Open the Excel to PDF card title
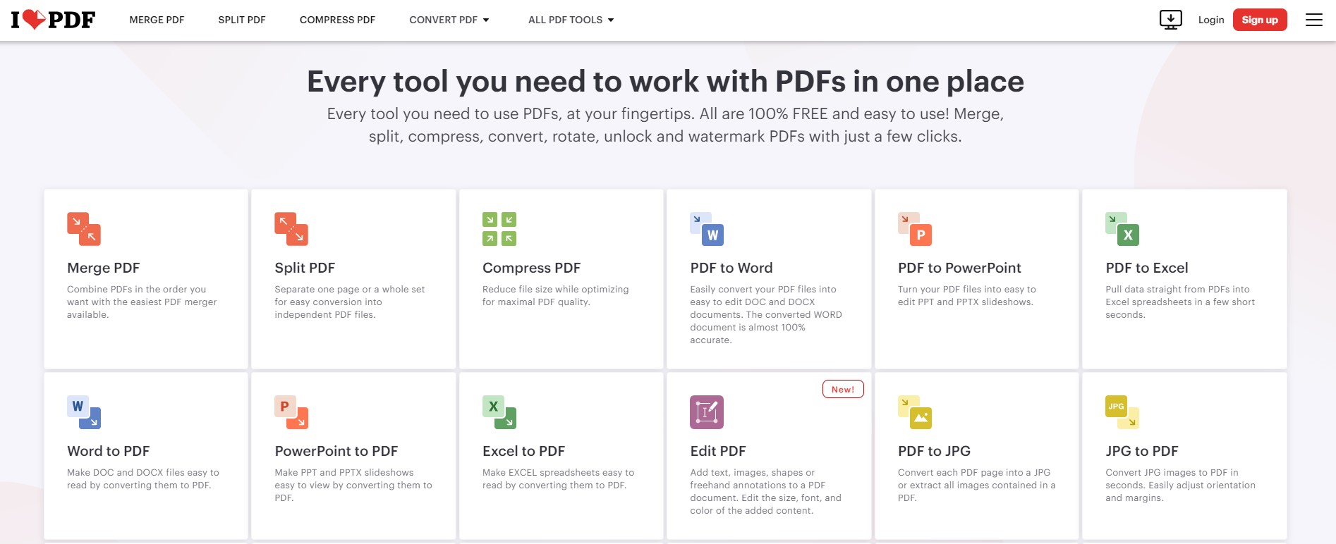Image resolution: width=1336 pixels, height=544 pixels. pyautogui.click(x=524, y=451)
